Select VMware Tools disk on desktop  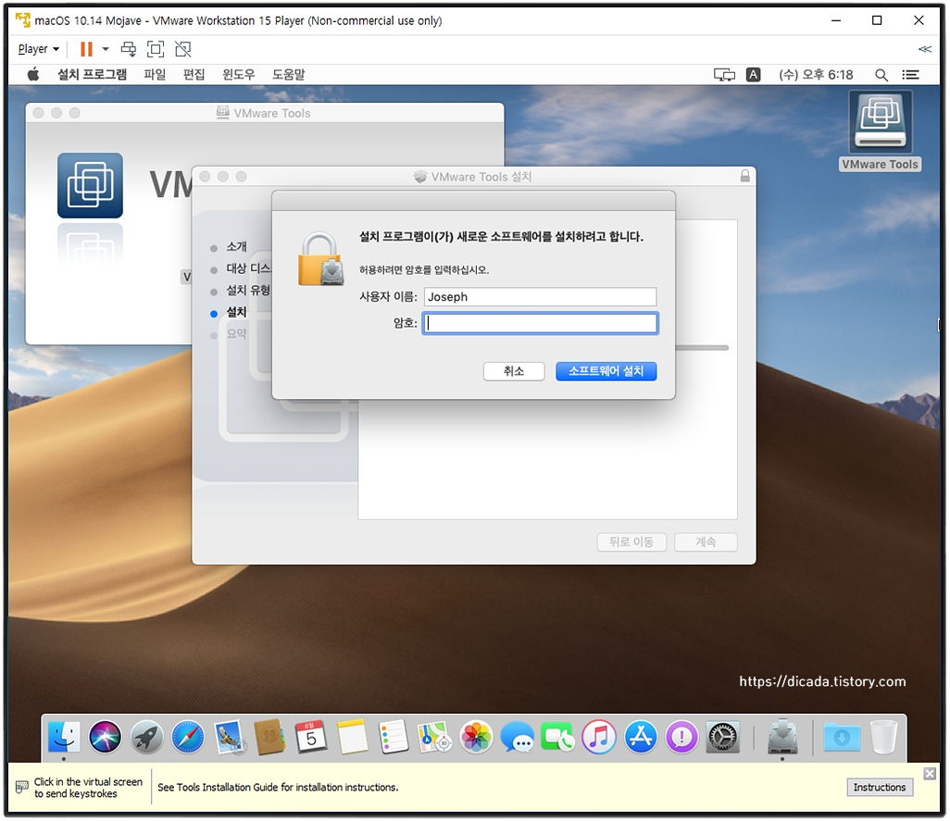coord(881,131)
